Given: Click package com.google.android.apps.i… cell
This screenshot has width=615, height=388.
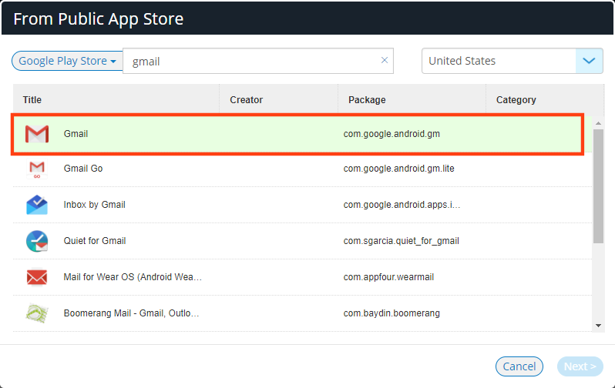Looking at the screenshot, I should (402, 205).
